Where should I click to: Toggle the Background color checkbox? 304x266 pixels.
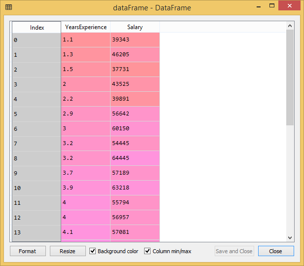click(92, 251)
